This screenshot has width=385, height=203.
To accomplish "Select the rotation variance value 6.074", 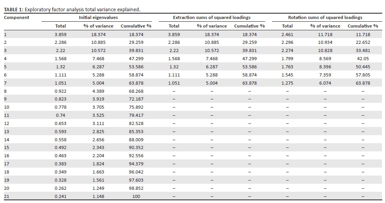I will (325, 83).
